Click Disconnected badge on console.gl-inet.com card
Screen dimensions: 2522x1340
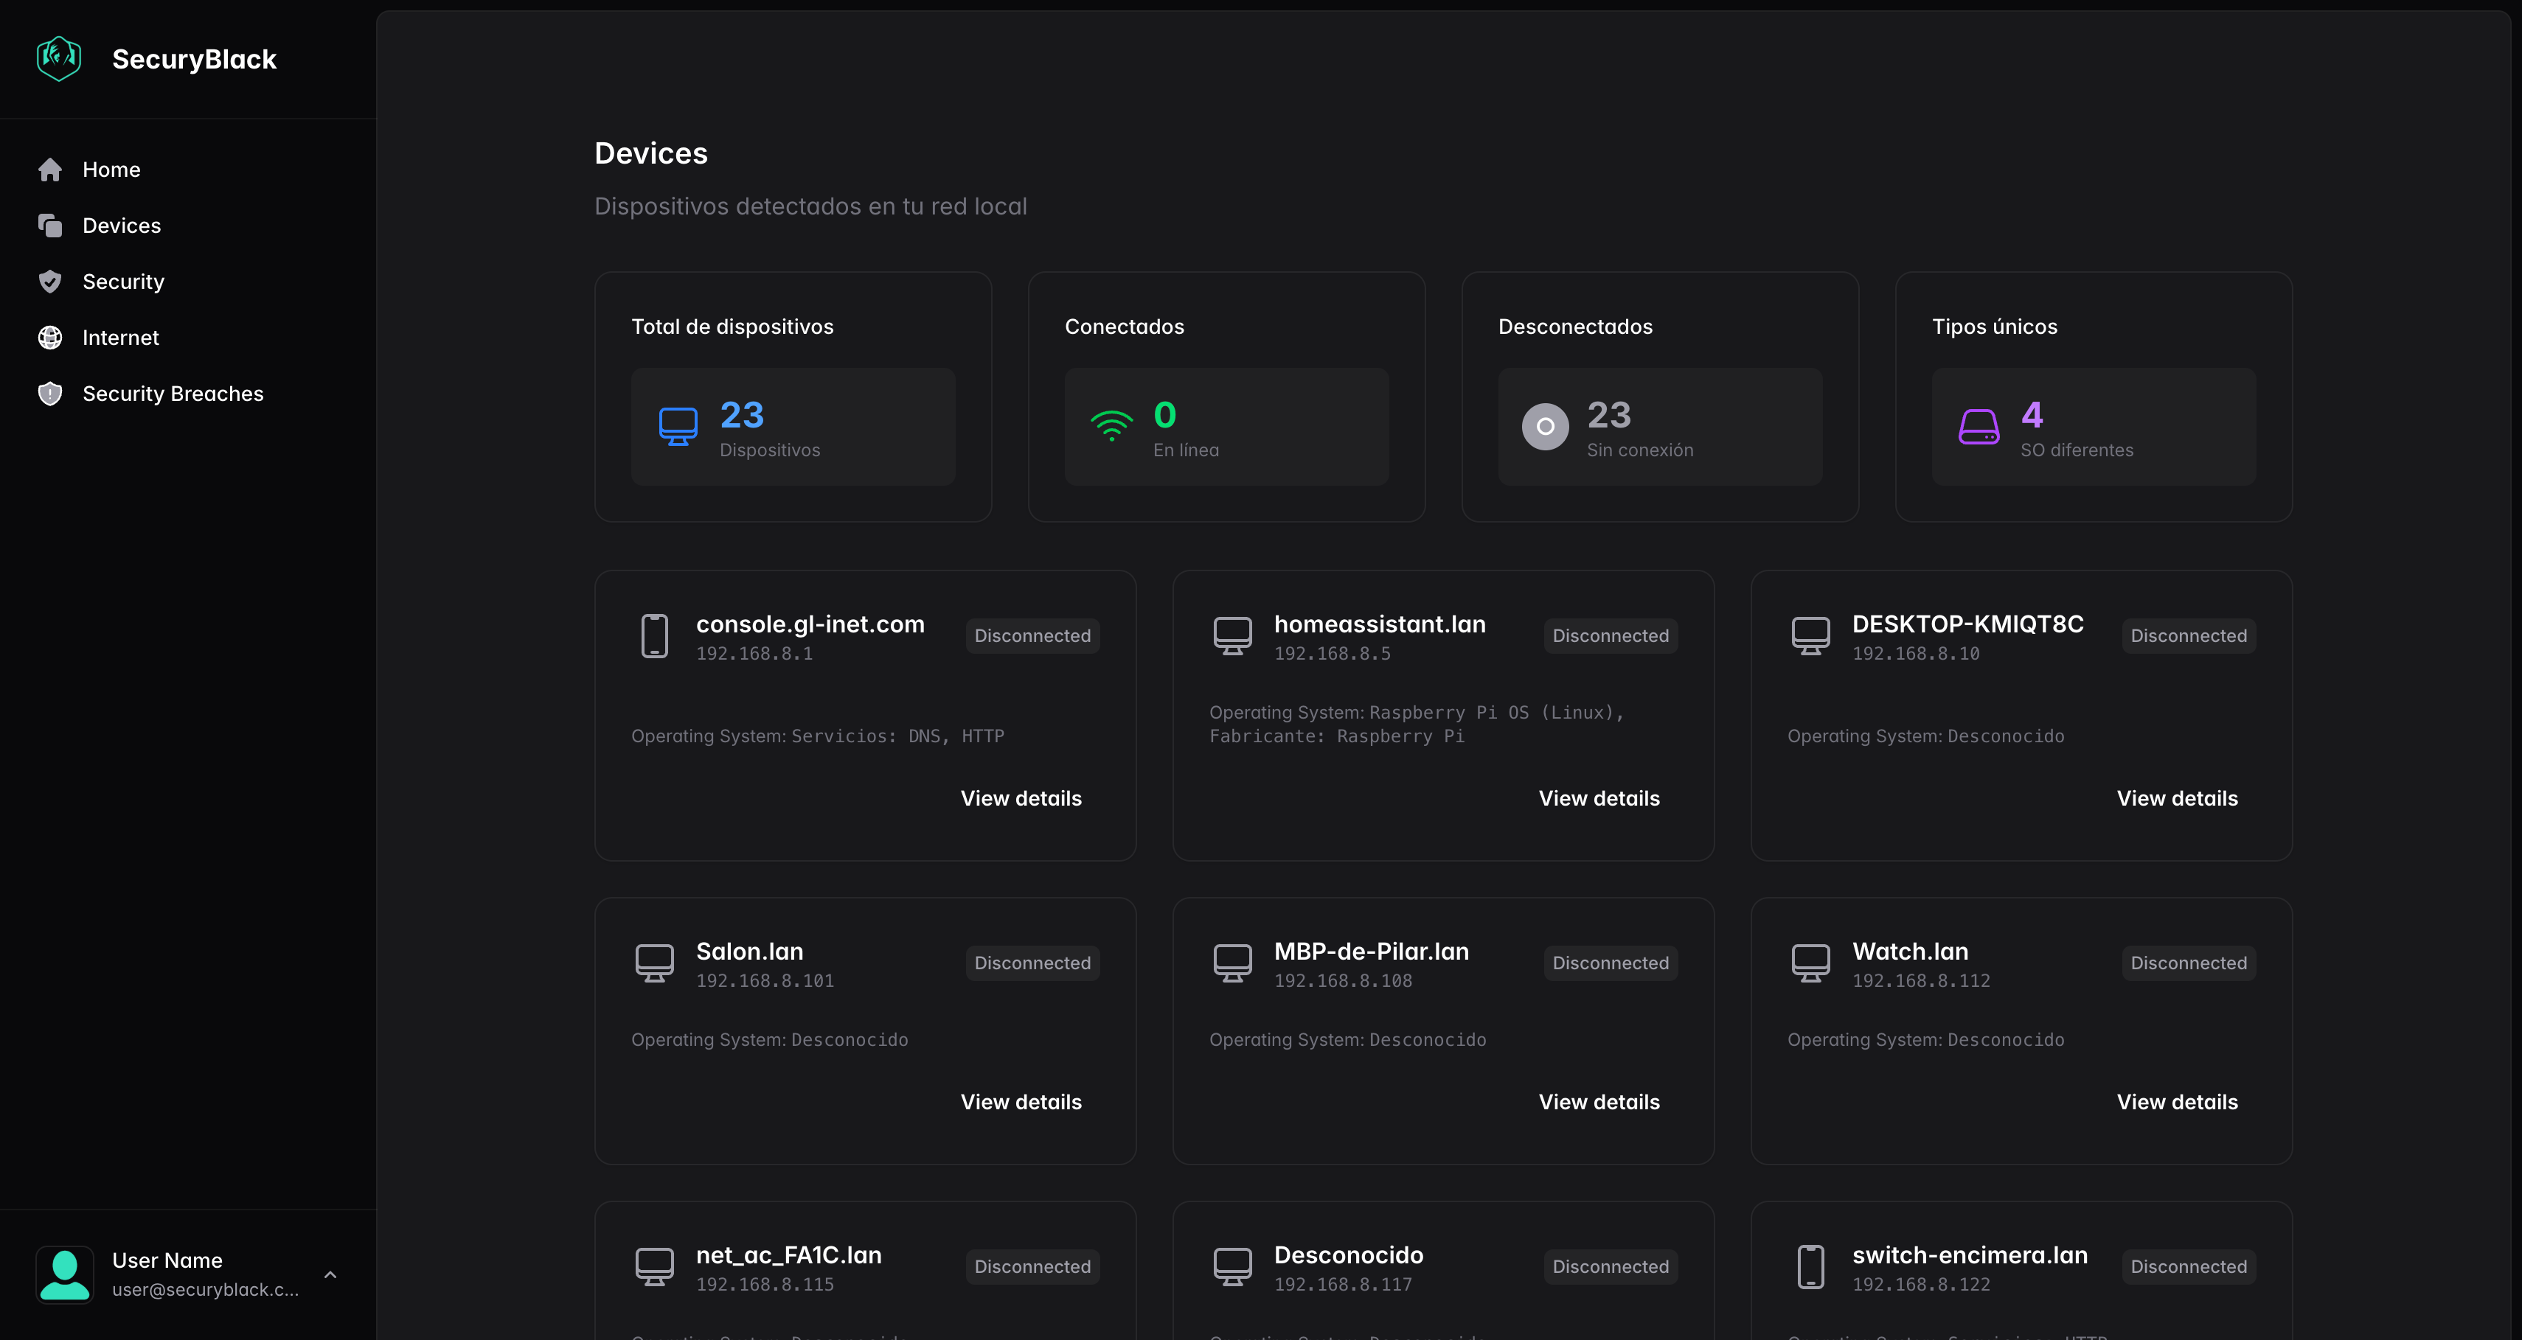pos(1033,636)
